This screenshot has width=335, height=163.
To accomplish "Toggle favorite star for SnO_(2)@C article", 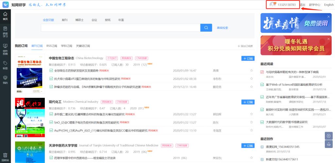I will click(251, 123).
